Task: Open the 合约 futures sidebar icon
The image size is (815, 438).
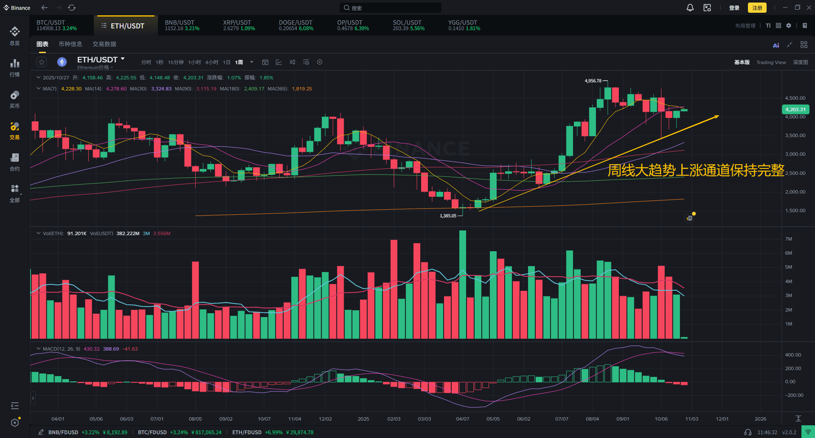Action: coord(15,162)
